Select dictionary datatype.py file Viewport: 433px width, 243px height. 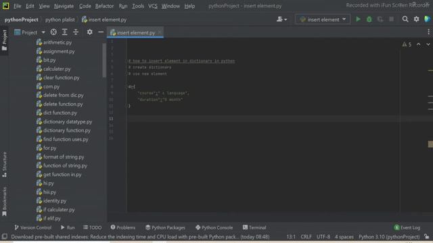click(x=64, y=122)
